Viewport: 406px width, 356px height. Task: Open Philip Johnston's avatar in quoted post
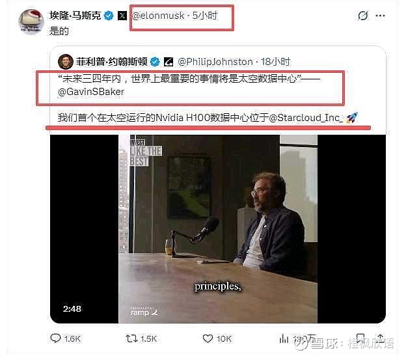click(66, 62)
